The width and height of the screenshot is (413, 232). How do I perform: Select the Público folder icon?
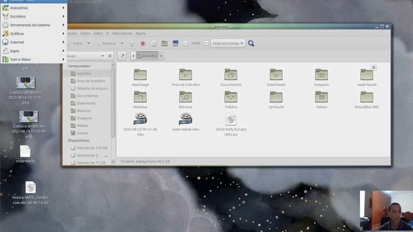click(x=231, y=97)
